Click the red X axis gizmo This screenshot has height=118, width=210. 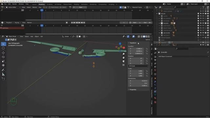[124, 48]
